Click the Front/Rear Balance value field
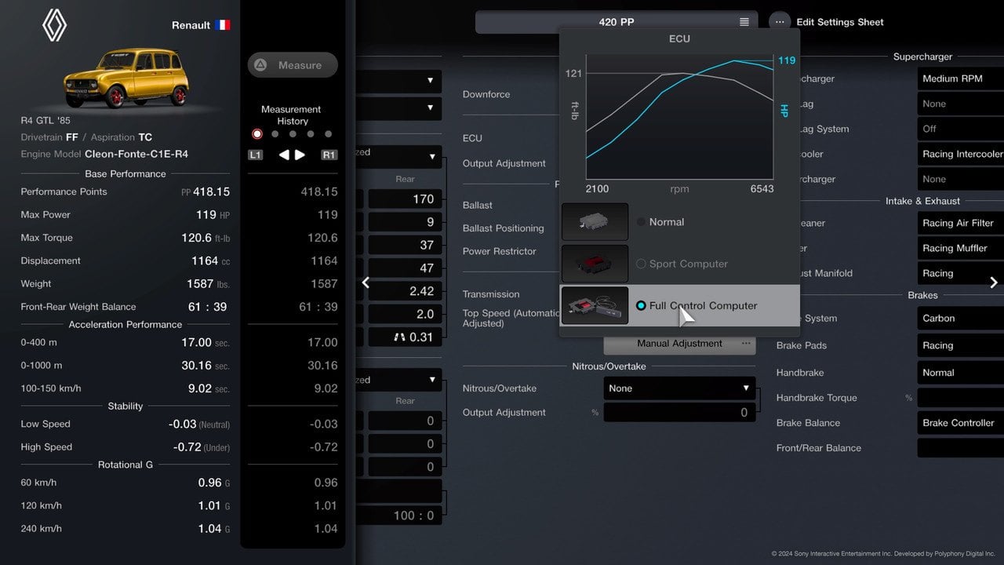The width and height of the screenshot is (1004, 565). coord(961,448)
